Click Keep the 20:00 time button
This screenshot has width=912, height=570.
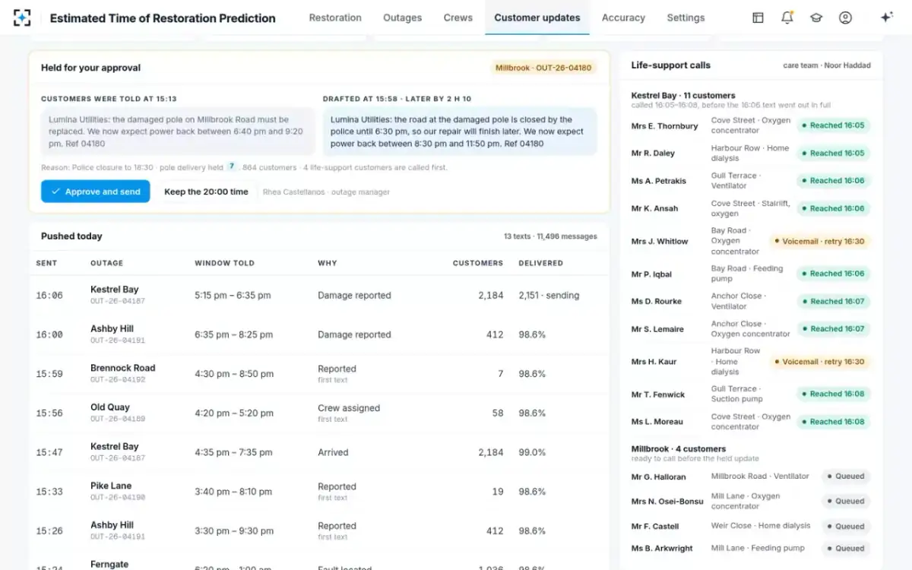(x=206, y=192)
